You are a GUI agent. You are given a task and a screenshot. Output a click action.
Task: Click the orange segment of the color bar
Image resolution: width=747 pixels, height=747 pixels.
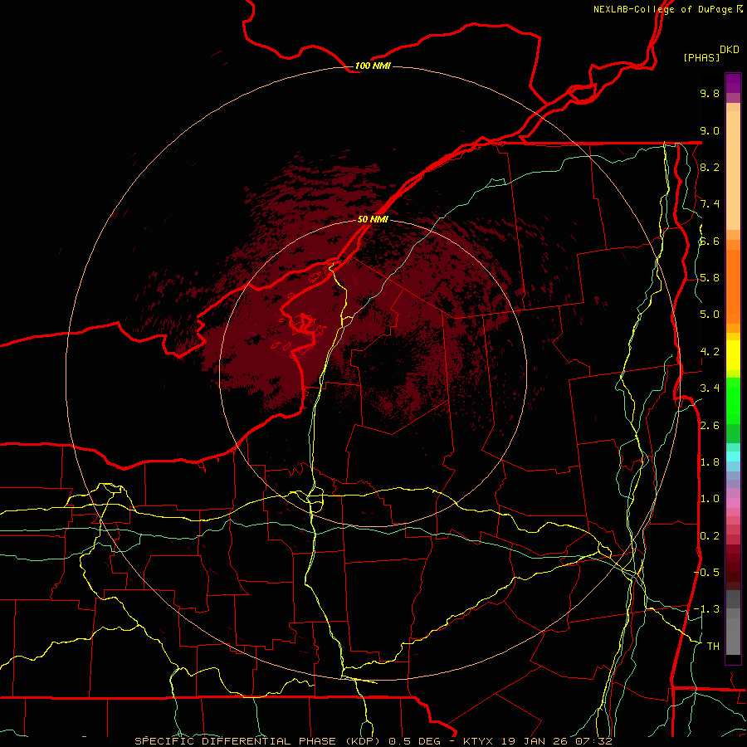[733, 286]
